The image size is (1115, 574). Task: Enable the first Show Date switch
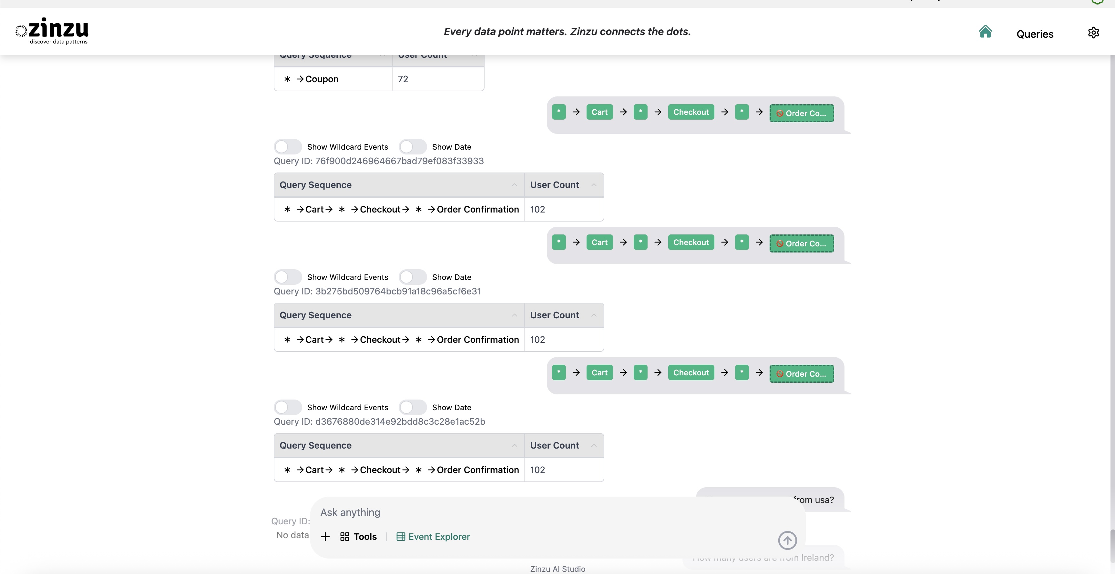(x=413, y=147)
